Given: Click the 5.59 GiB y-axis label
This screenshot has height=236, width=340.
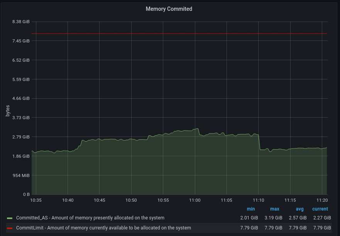Looking at the screenshot, I should click(x=21, y=79).
